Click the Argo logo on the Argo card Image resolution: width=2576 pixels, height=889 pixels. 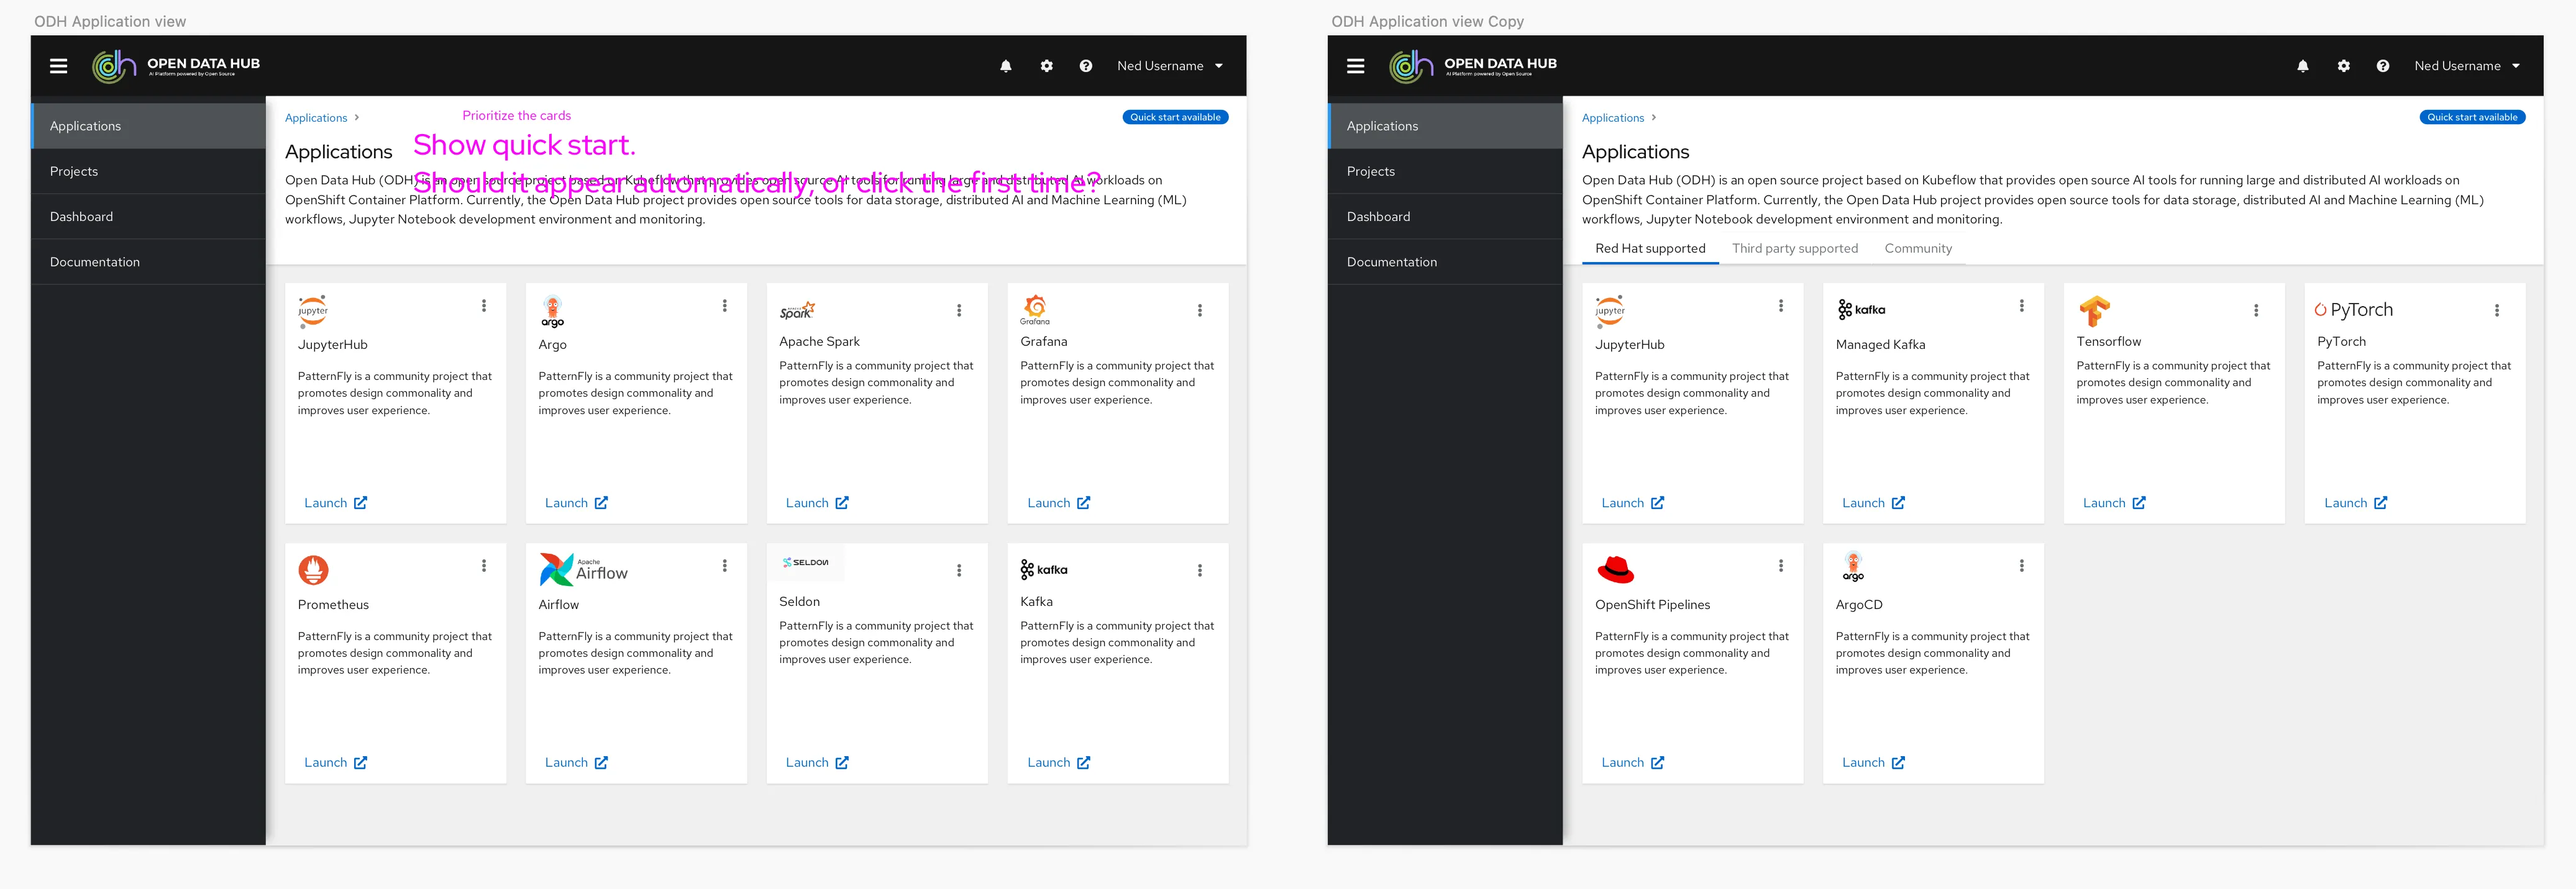pos(553,310)
